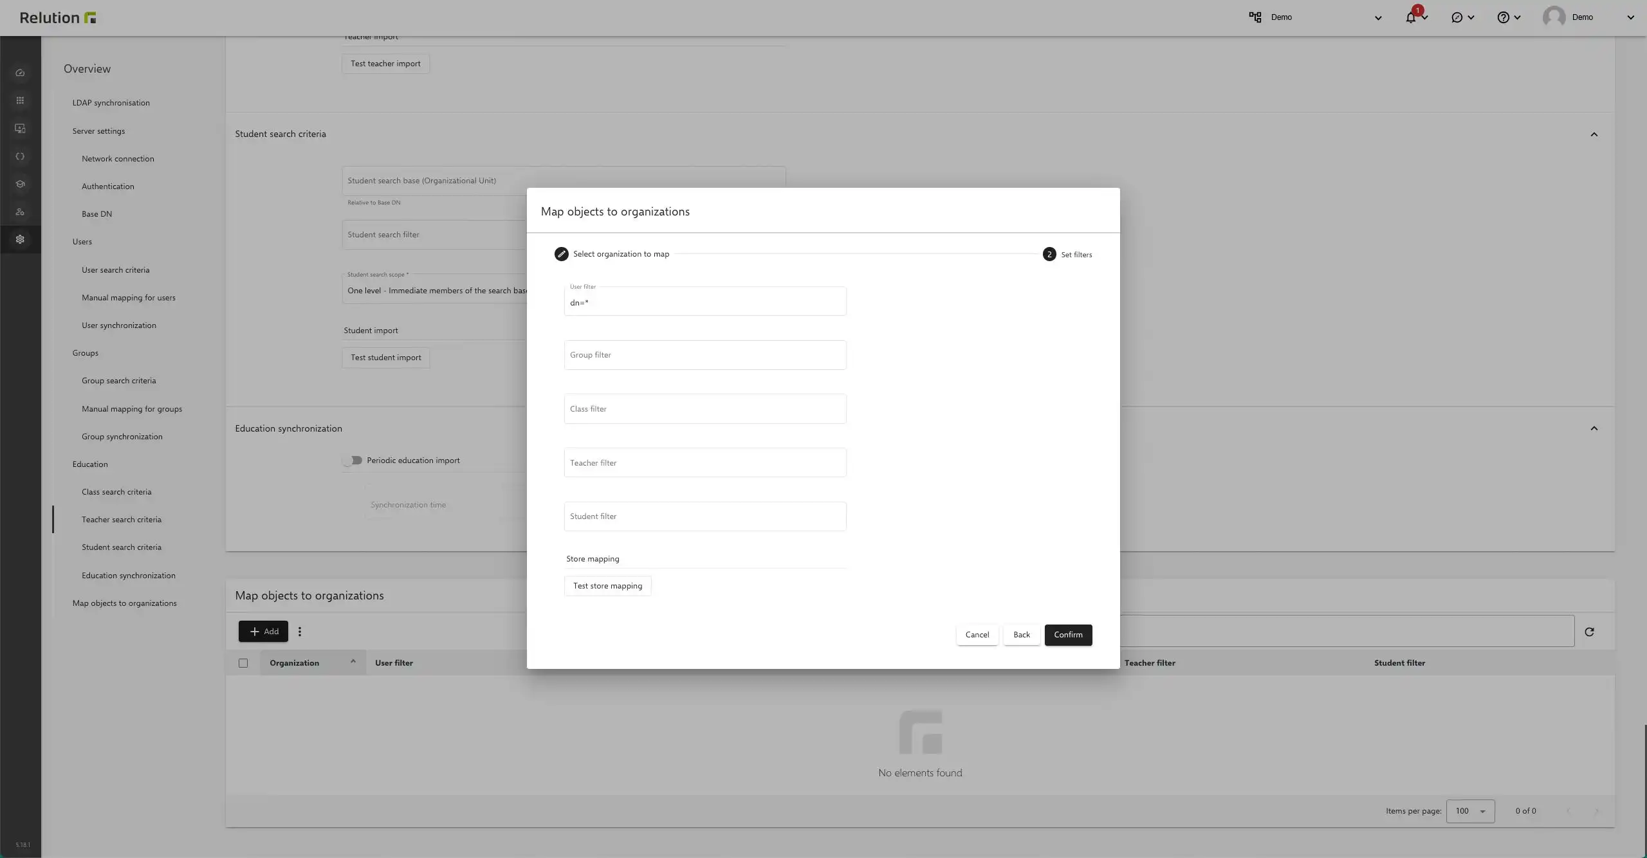Tick the select-all checkbox in table header
This screenshot has height=858, width=1647.
tap(243, 663)
